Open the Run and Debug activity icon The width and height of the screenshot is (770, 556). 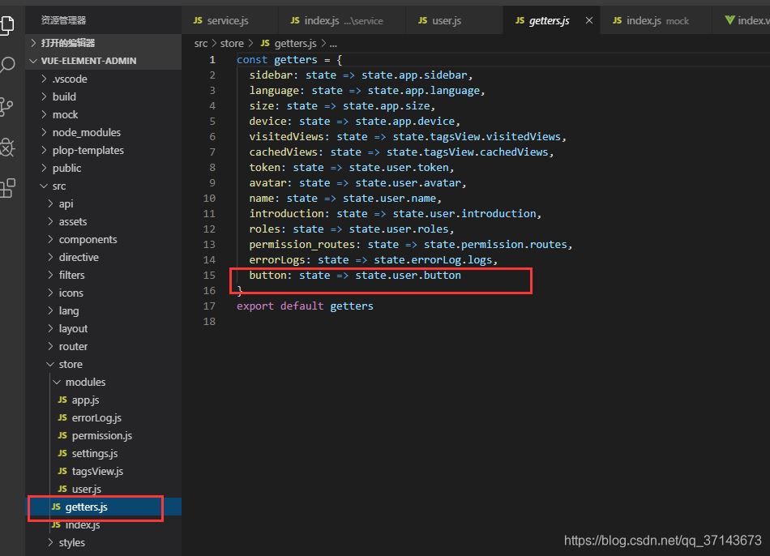[7, 147]
